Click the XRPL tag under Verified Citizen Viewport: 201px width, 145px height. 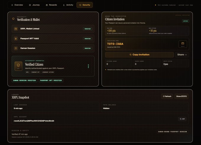point(27,72)
